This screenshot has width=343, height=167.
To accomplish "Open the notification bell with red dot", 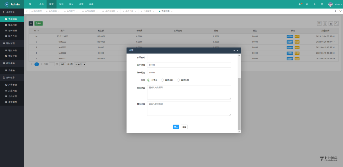I will pyautogui.click(x=300, y=4).
